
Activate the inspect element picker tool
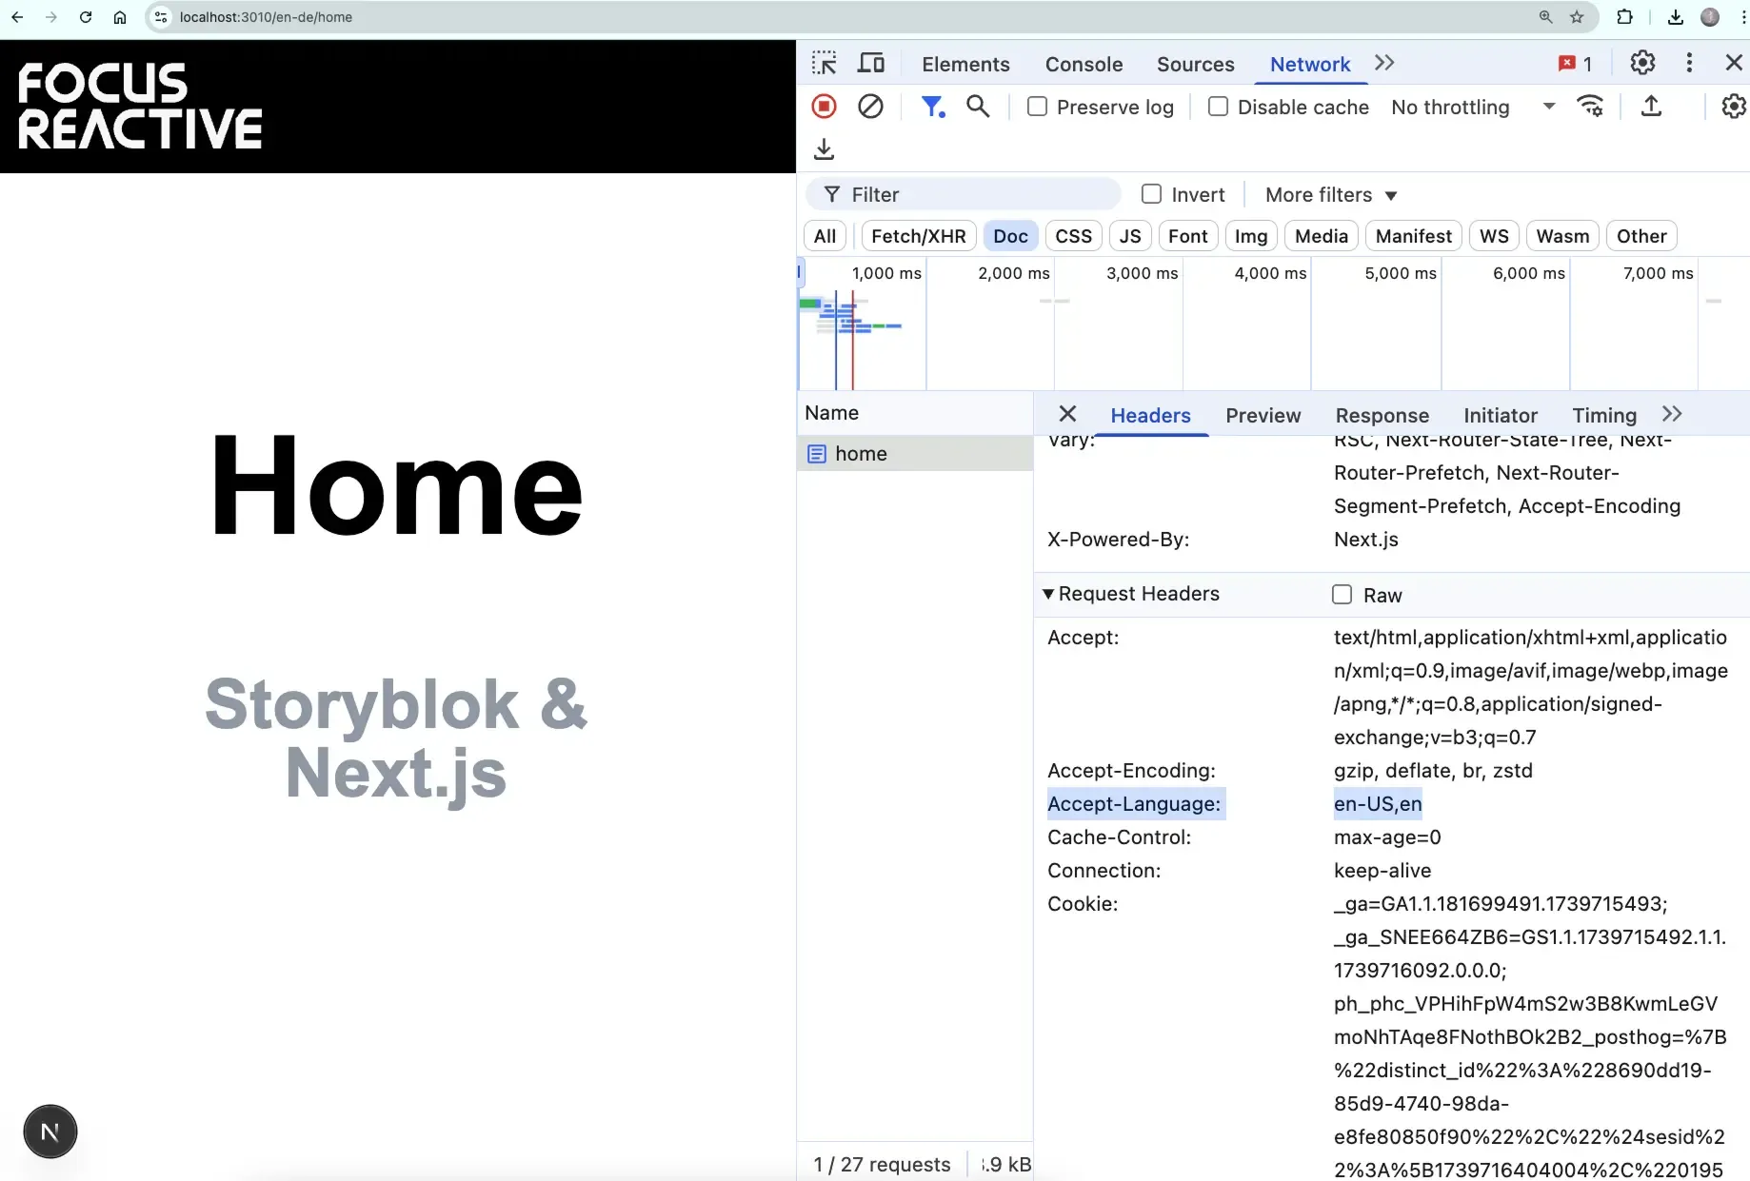pos(824,64)
